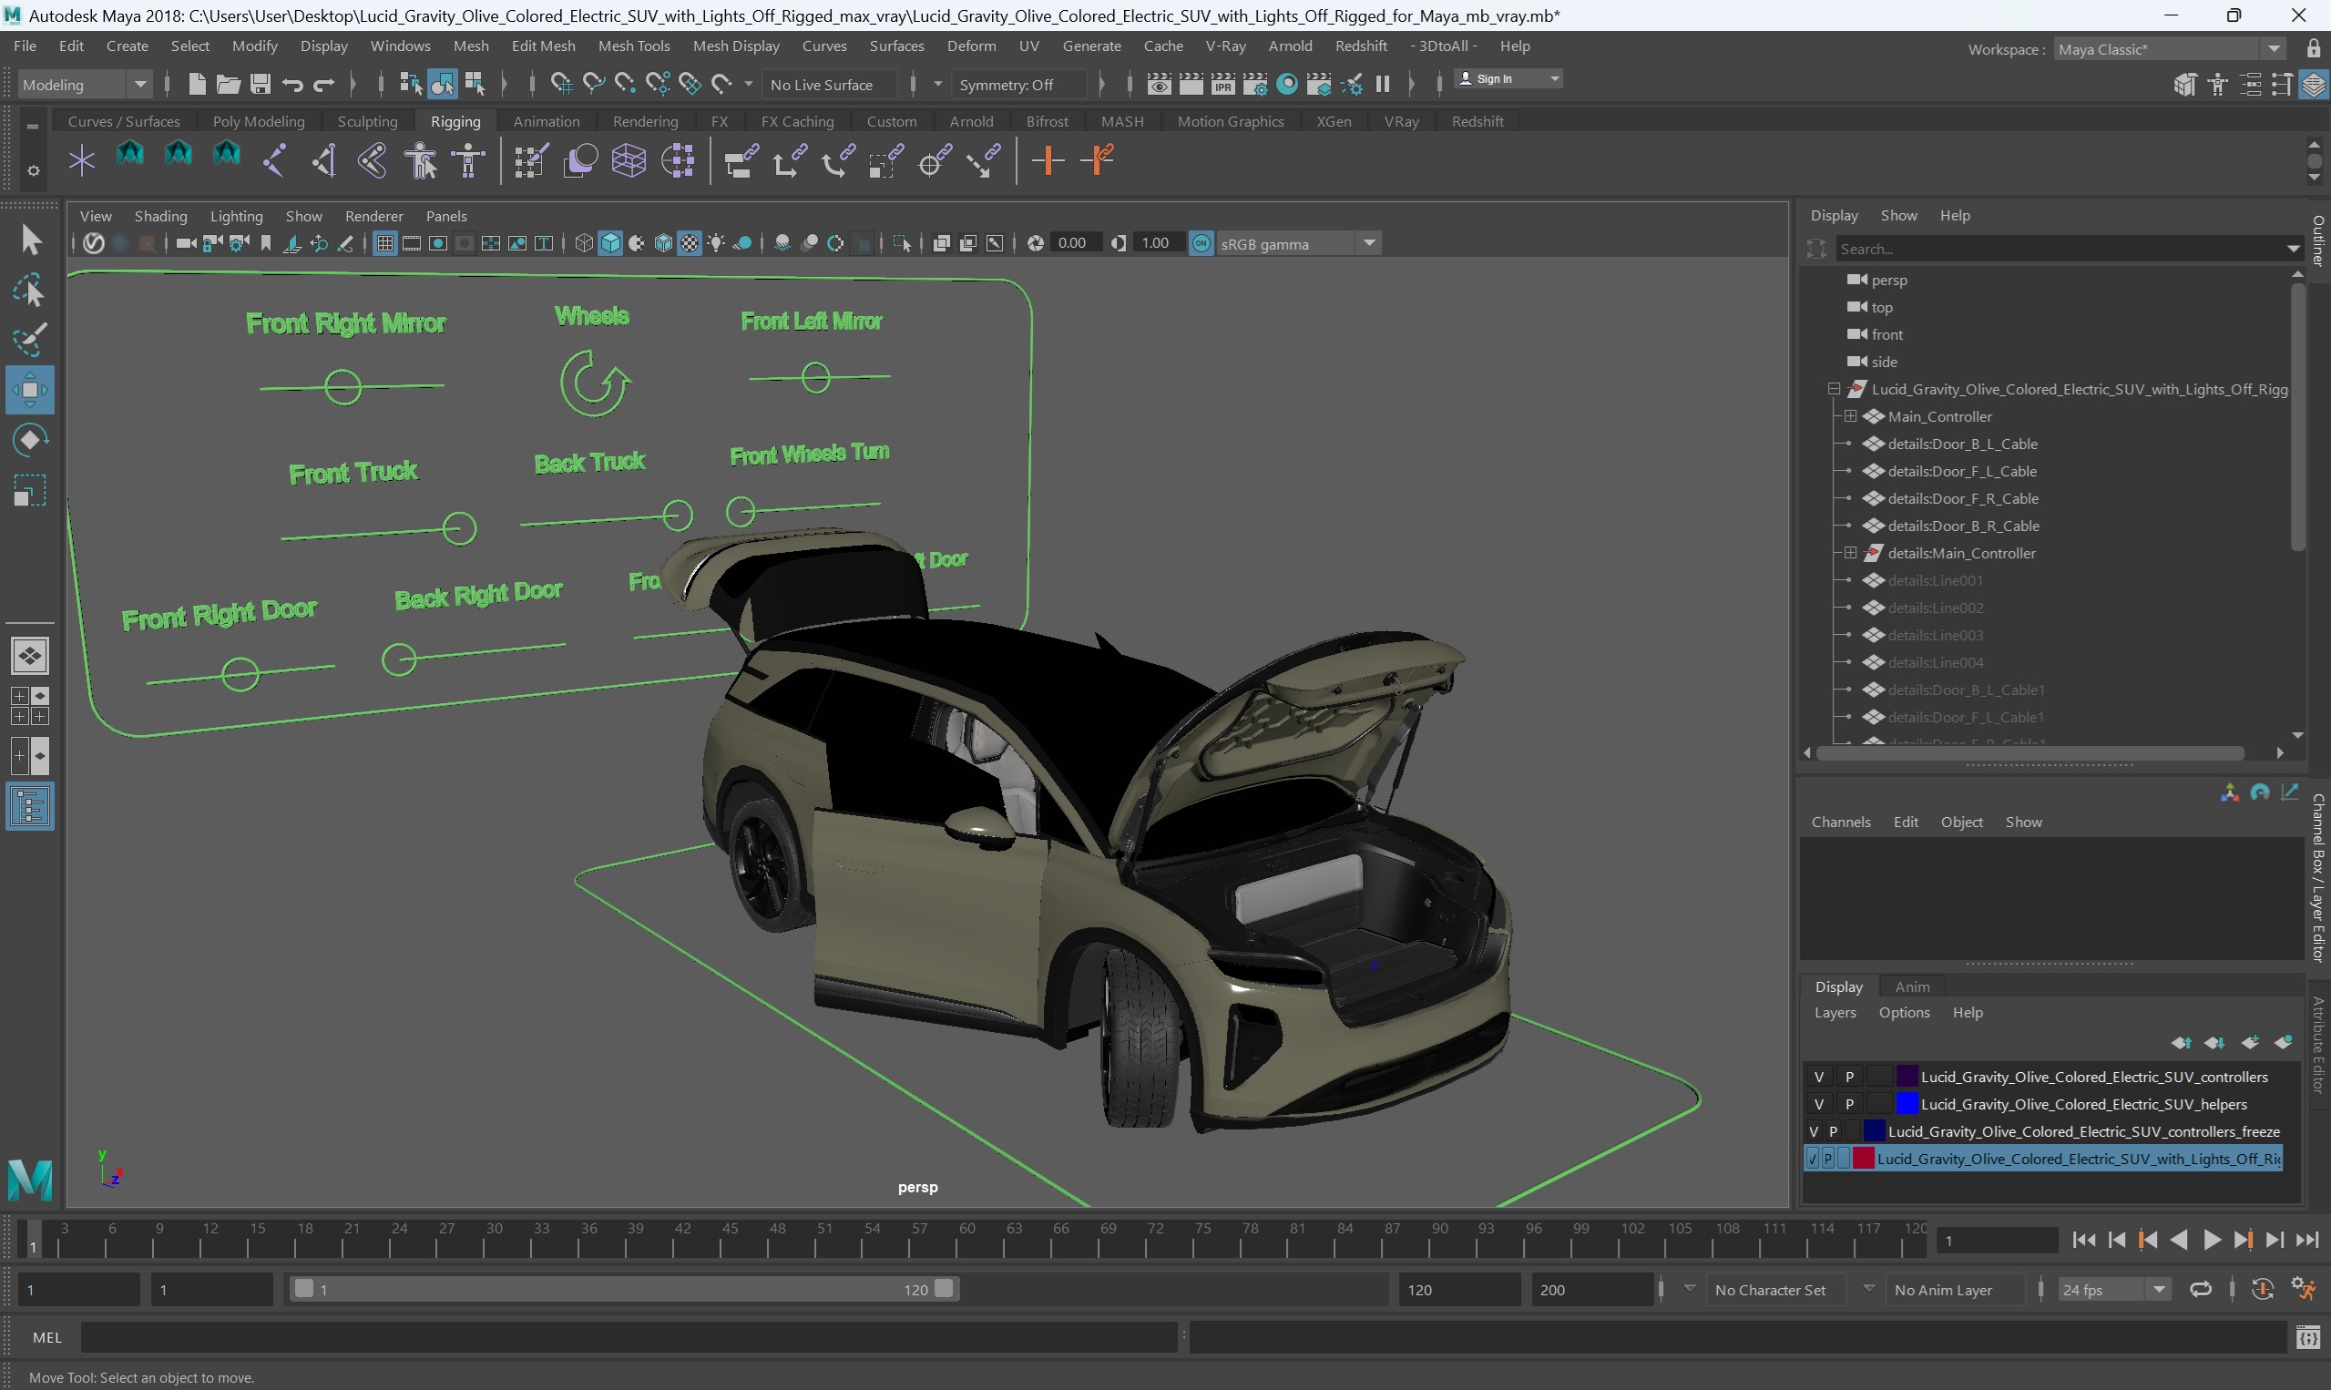2331x1390 pixels.
Task: Collapse the Lucid_Gravity root node in Outliner
Action: click(1834, 389)
